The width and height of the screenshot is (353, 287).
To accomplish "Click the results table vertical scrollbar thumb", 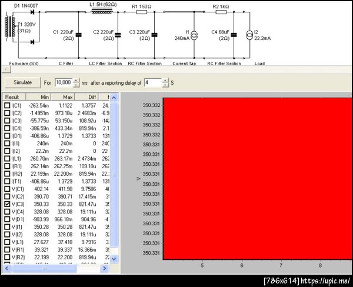I will (114, 175).
